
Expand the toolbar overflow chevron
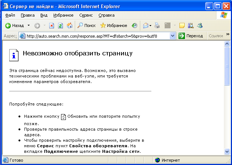click(228, 34)
